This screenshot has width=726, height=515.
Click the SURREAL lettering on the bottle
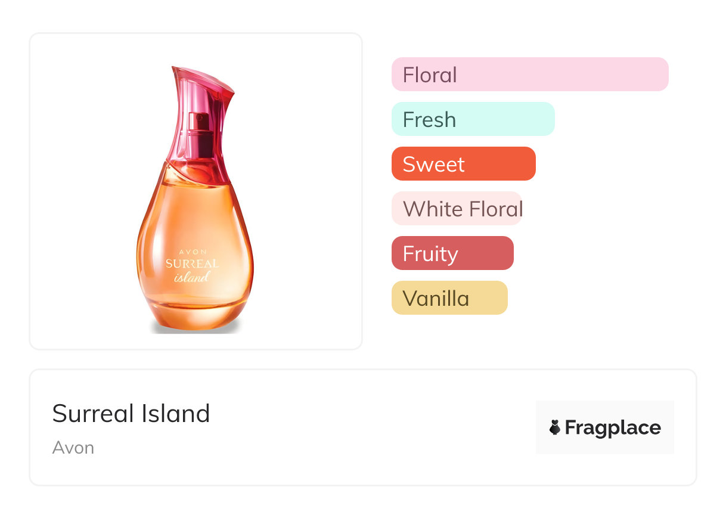(x=192, y=263)
